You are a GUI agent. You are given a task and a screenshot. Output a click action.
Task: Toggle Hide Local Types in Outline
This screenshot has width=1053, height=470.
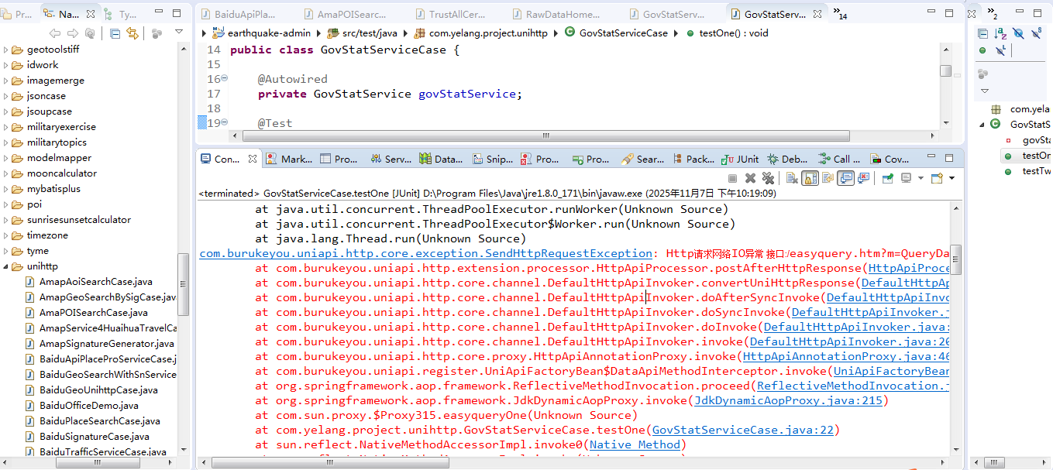pos(1000,50)
